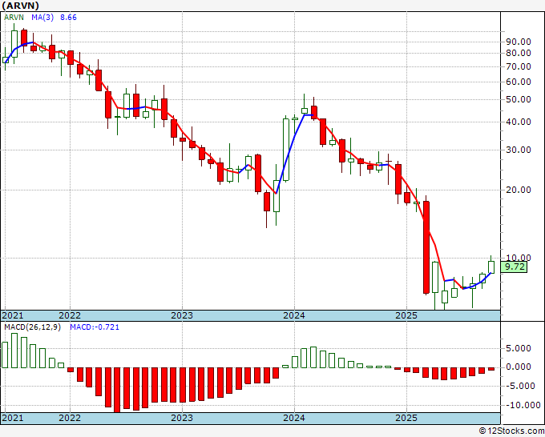Click the 2025 label on price chart timeline
The width and height of the screenshot is (545, 437).
pos(406,315)
